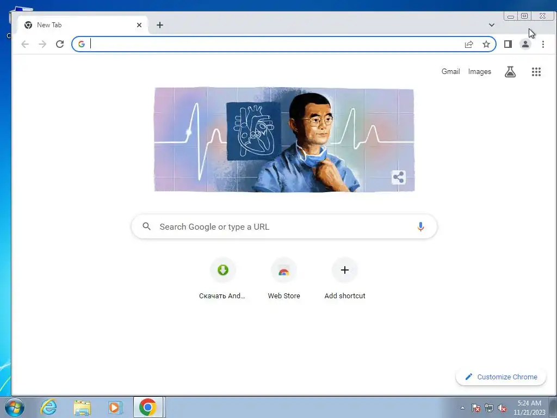The image size is (557, 418).
Task: Open the Windows Start menu
Action: (15, 407)
